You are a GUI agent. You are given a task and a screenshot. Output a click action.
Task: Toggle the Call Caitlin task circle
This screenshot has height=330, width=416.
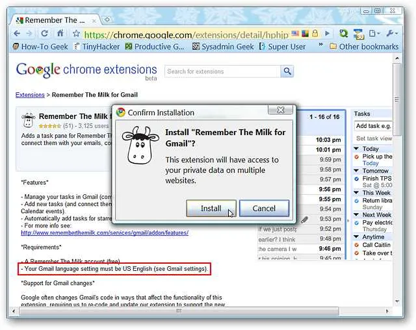(x=357, y=245)
